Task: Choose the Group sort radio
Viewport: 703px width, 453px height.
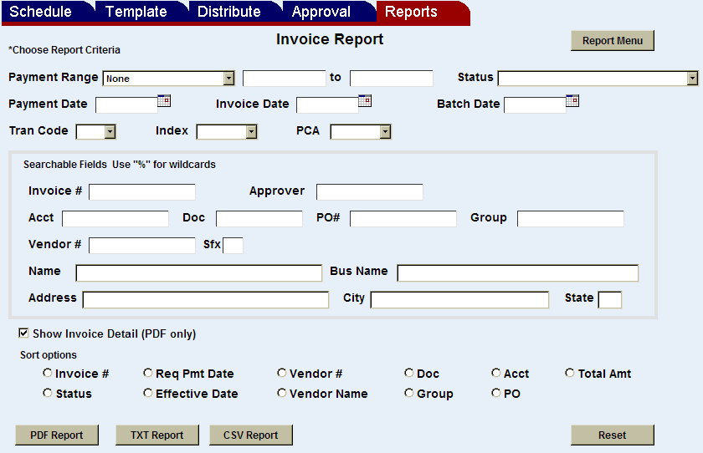Action: pyautogui.click(x=409, y=393)
